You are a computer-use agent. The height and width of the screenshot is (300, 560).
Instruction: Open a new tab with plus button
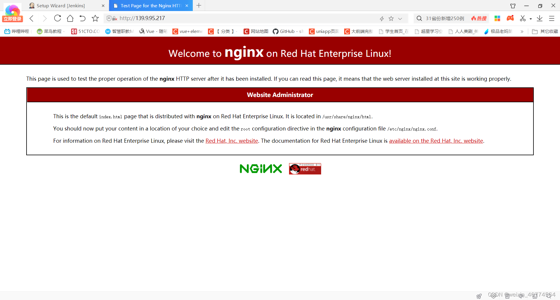(199, 6)
